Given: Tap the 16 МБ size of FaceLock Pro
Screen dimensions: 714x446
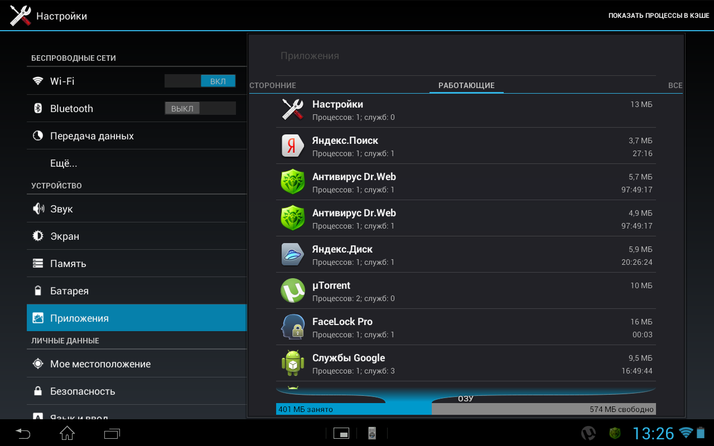Looking at the screenshot, I should click(x=641, y=322).
